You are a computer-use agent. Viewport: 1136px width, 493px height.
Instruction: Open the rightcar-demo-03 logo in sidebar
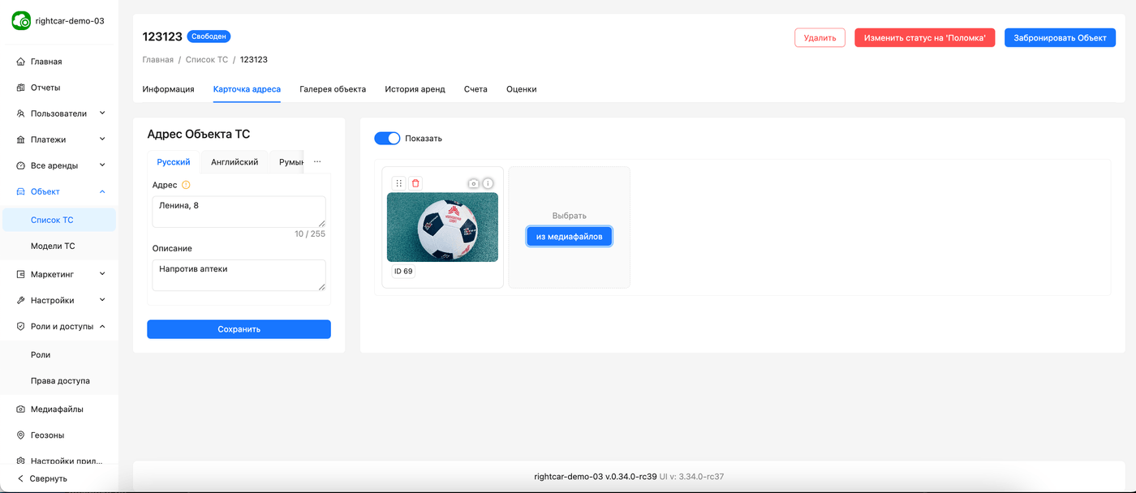[x=21, y=21]
